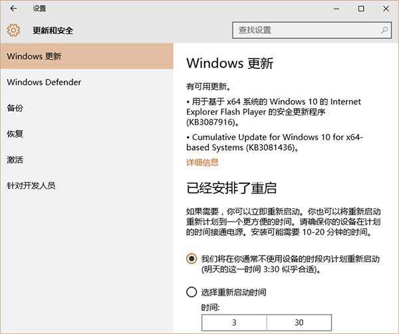The height and width of the screenshot is (334, 399).
Task: Go back using the back arrow
Action: 13,9
